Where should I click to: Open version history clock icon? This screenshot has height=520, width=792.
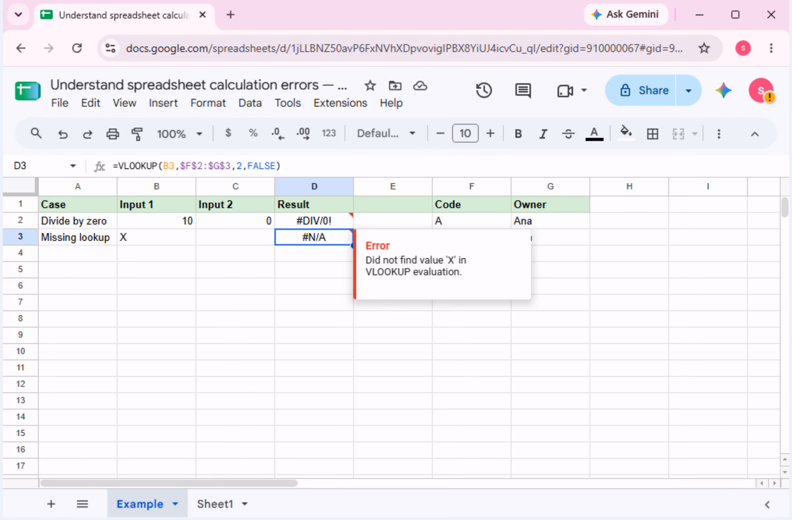pyautogui.click(x=484, y=90)
